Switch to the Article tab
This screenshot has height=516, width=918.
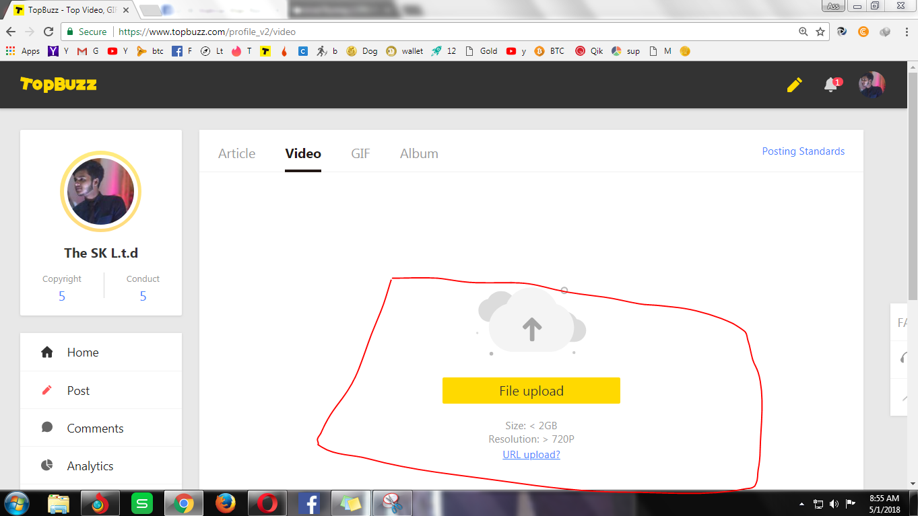(x=236, y=153)
